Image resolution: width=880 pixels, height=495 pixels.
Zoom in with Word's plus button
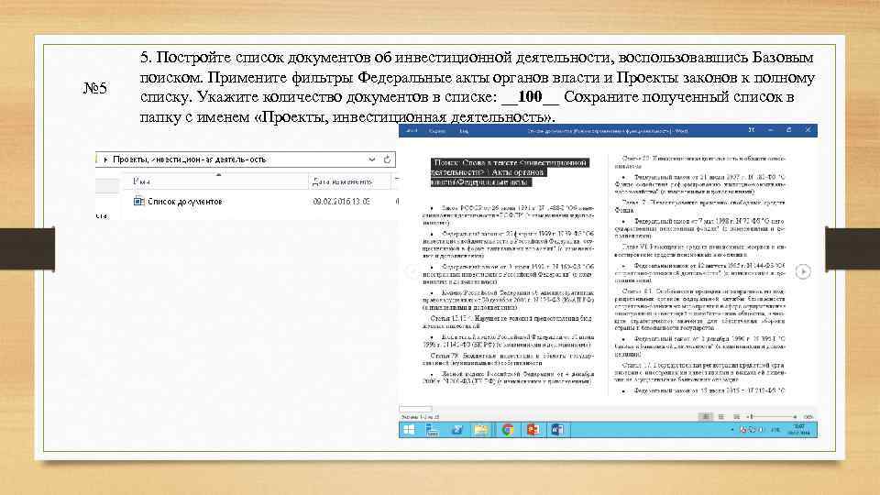[x=795, y=417]
